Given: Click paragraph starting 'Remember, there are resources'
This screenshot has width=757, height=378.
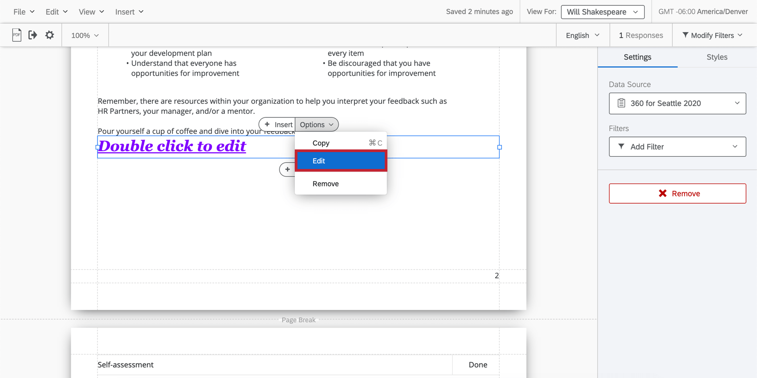Looking at the screenshot, I should click(272, 106).
